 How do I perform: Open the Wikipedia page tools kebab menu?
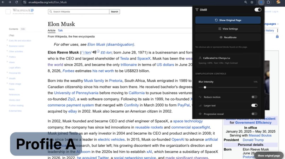tap(278, 30)
